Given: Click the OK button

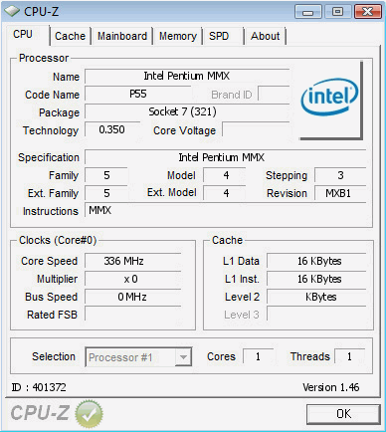Looking at the screenshot, I should [343, 414].
